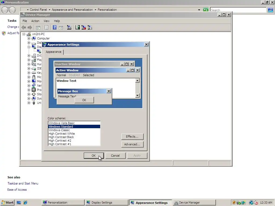Click the Selected menu item in preview window
275x206 pixels.
(89, 75)
